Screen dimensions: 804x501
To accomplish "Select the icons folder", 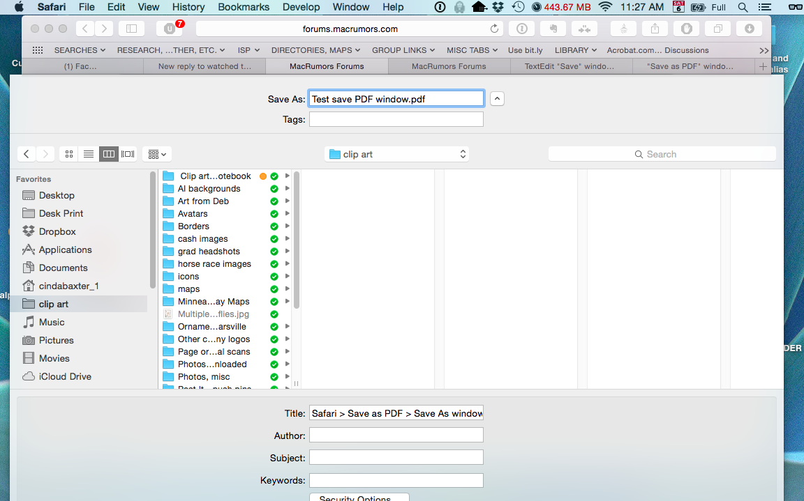I will point(188,277).
